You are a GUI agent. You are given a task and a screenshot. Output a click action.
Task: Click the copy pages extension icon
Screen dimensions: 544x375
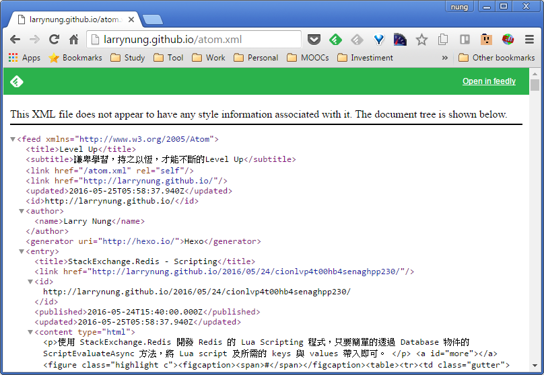click(x=443, y=40)
